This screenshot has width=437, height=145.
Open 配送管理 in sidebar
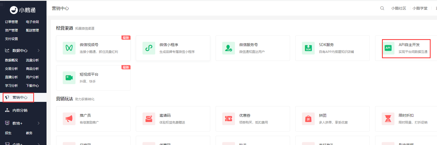click(32, 30)
